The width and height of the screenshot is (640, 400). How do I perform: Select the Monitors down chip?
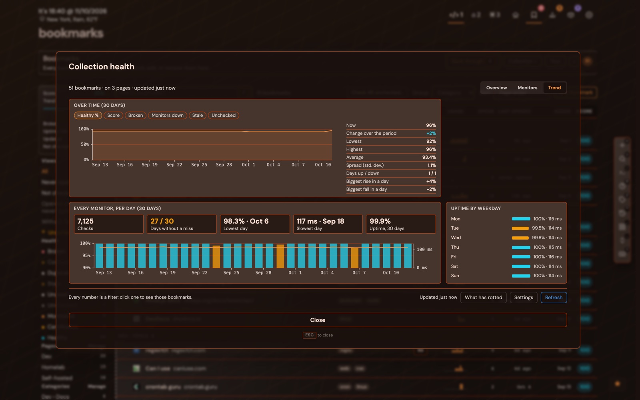[168, 115]
